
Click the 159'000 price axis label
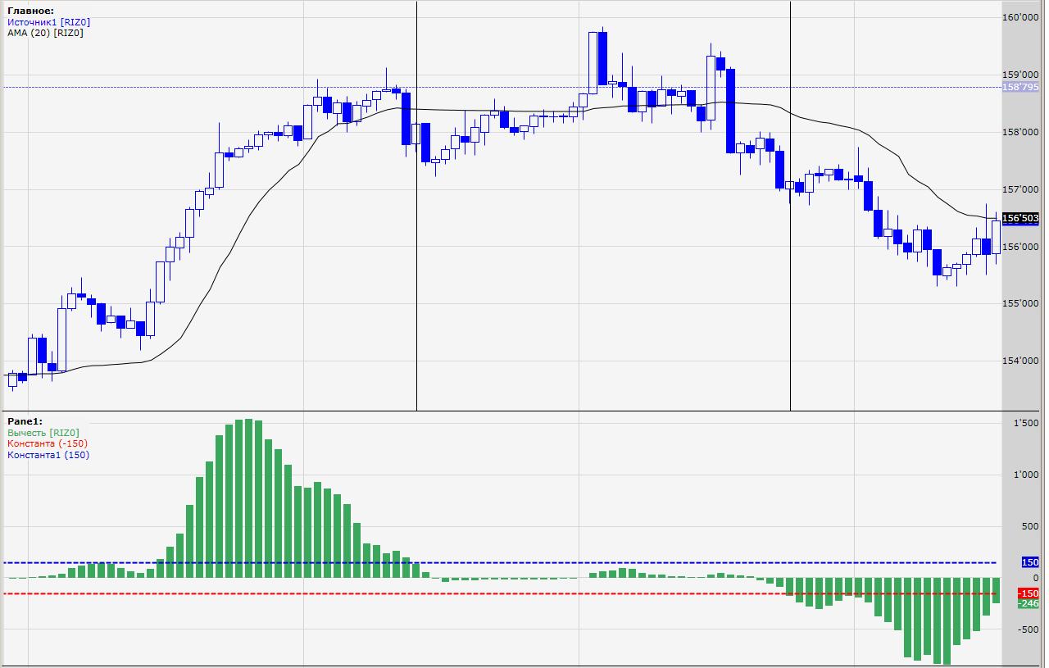[x=1022, y=74]
